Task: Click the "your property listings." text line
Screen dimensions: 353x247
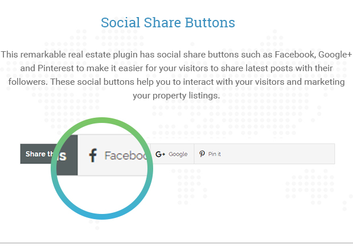Action: click(x=176, y=96)
